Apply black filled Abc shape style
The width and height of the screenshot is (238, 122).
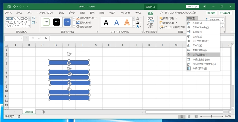[57, 22]
